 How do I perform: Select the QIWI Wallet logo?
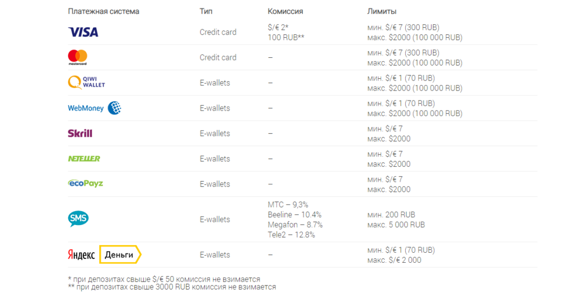86,83
